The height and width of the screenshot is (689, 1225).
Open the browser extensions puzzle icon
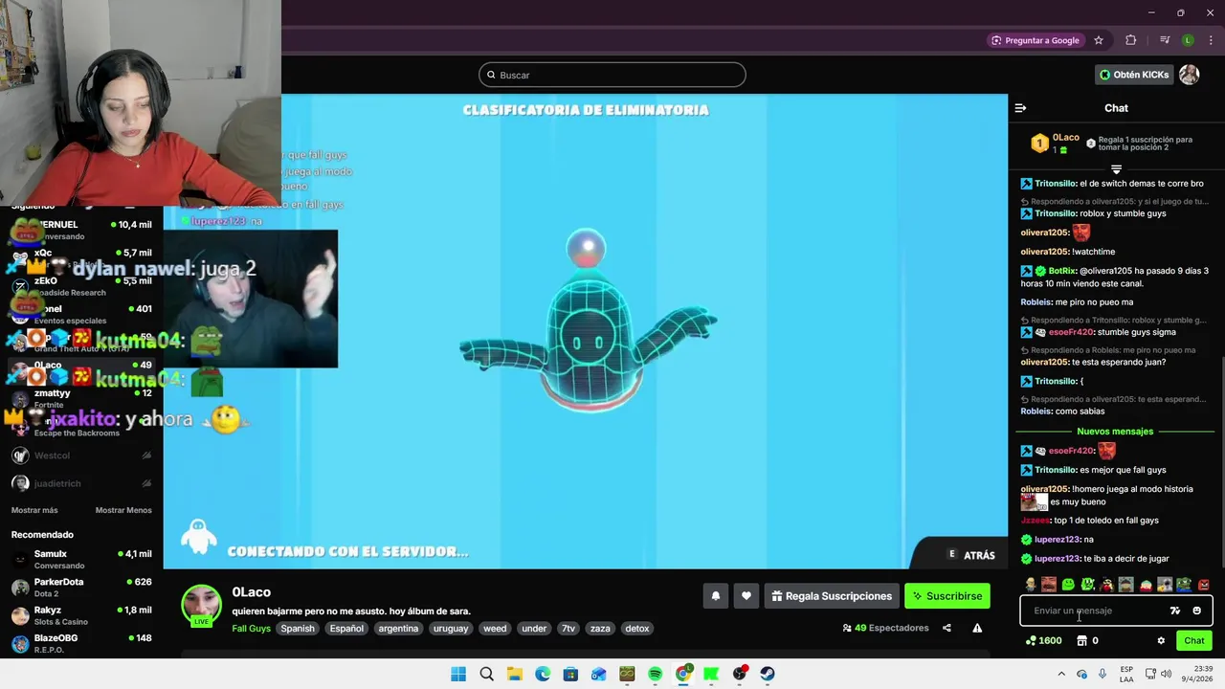[x=1131, y=40]
